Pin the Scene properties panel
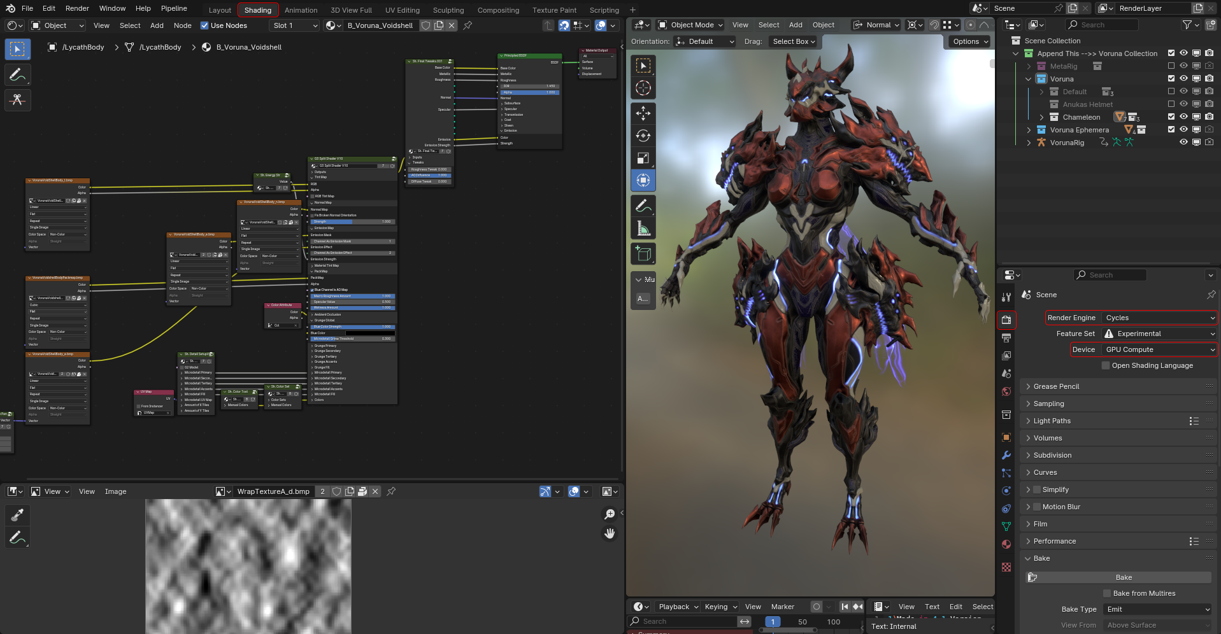1221x634 pixels. pos(1211,295)
